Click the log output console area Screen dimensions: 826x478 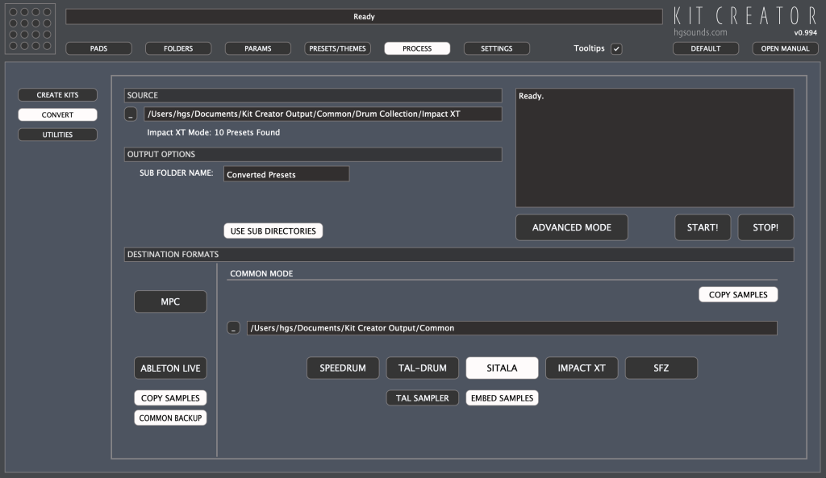pyautogui.click(x=654, y=148)
